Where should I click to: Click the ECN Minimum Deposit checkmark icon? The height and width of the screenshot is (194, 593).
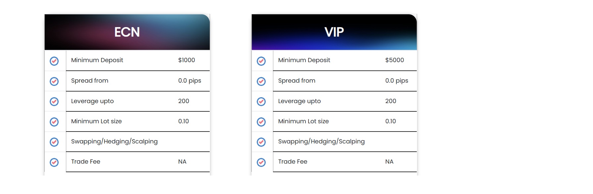click(54, 61)
